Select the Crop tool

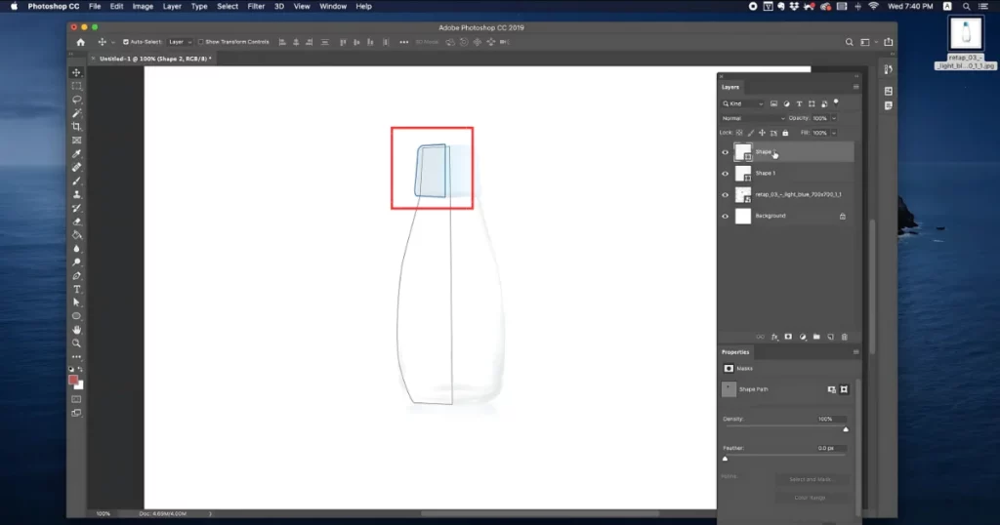tap(76, 126)
